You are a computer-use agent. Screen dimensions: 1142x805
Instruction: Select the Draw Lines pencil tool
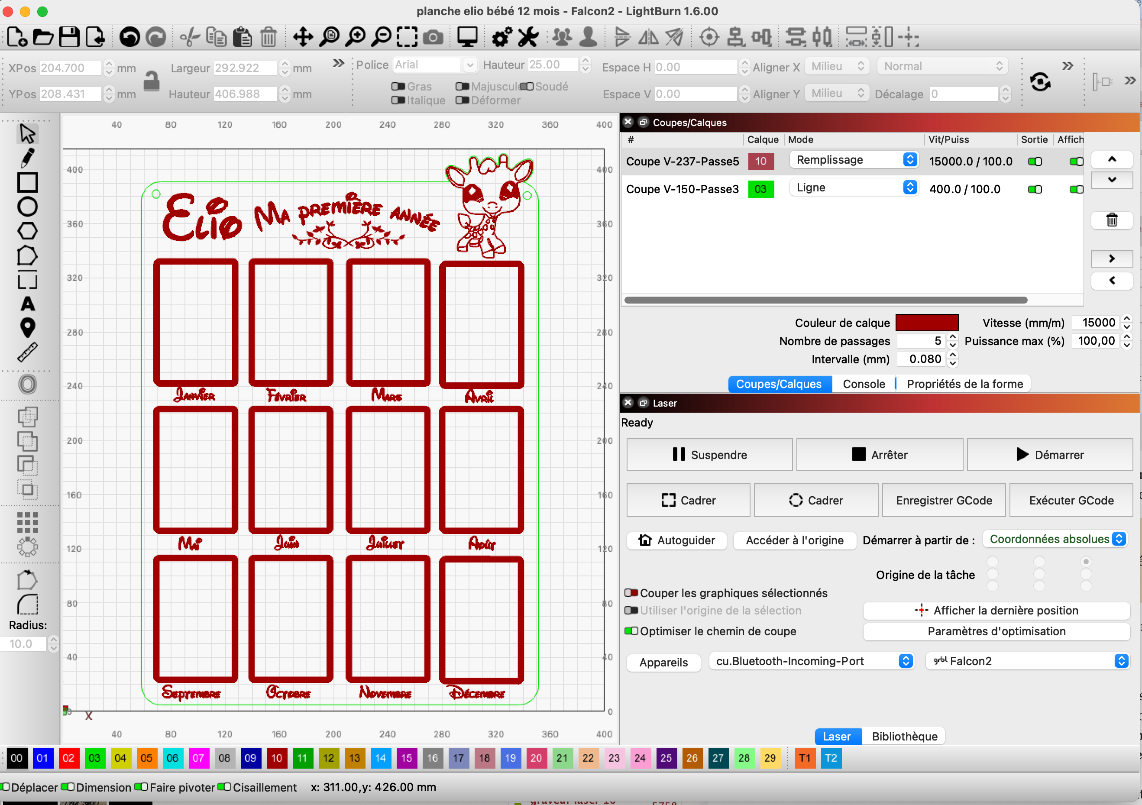(27, 158)
